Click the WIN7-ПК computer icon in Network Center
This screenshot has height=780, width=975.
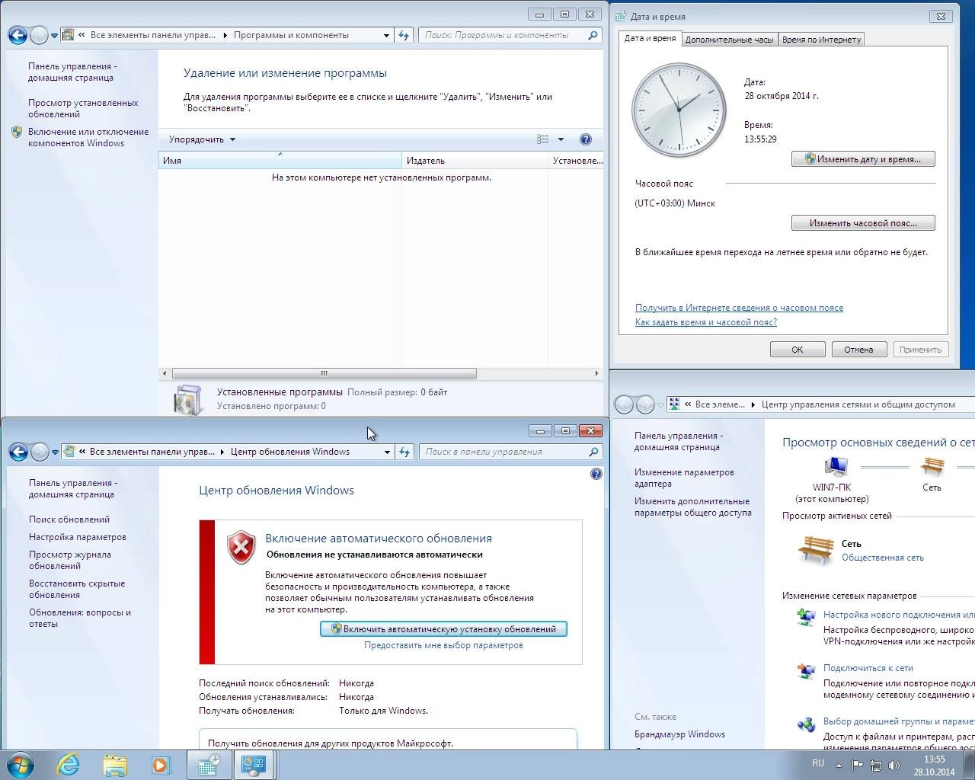point(836,466)
